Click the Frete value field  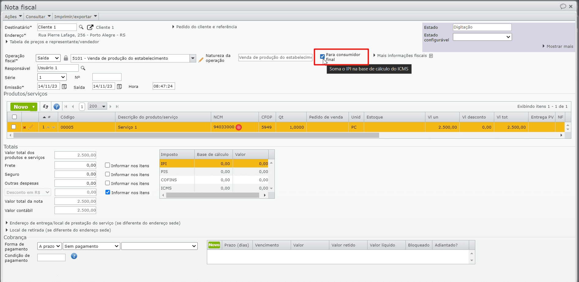click(75, 165)
